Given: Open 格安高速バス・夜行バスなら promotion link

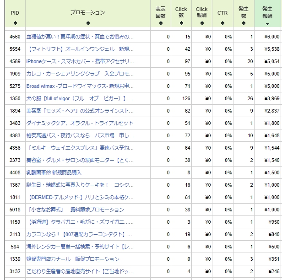Looking at the screenshot, I should pos(80,135).
